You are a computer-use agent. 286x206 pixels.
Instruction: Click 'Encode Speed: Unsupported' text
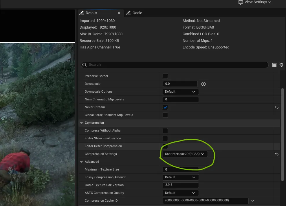pyautogui.click(x=206, y=47)
